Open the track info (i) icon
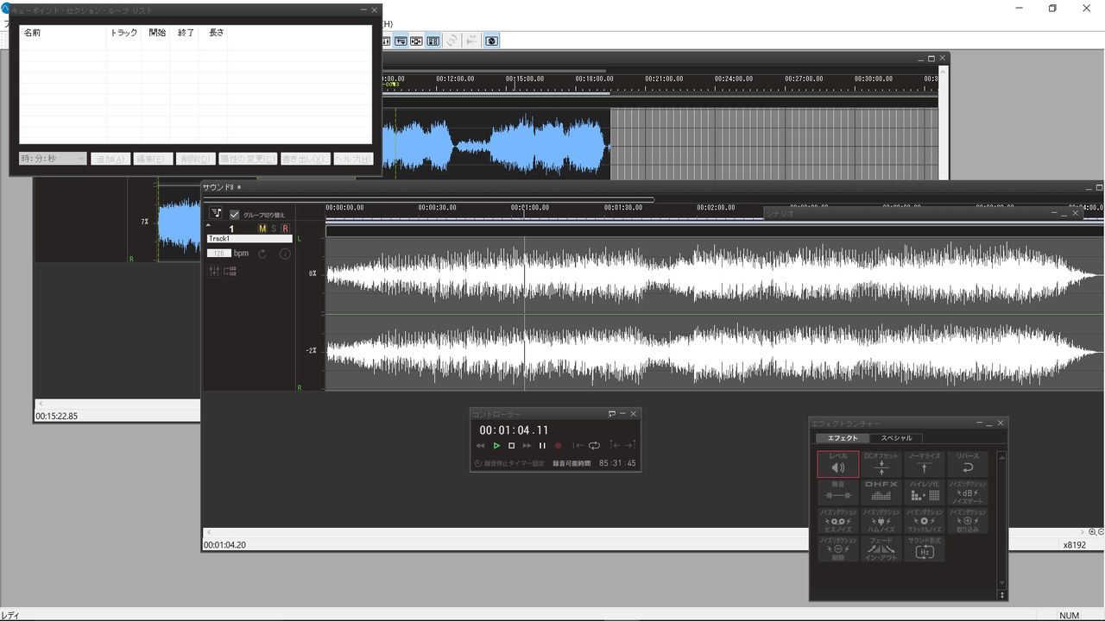Viewport: 1105px width, 621px height. tap(285, 254)
